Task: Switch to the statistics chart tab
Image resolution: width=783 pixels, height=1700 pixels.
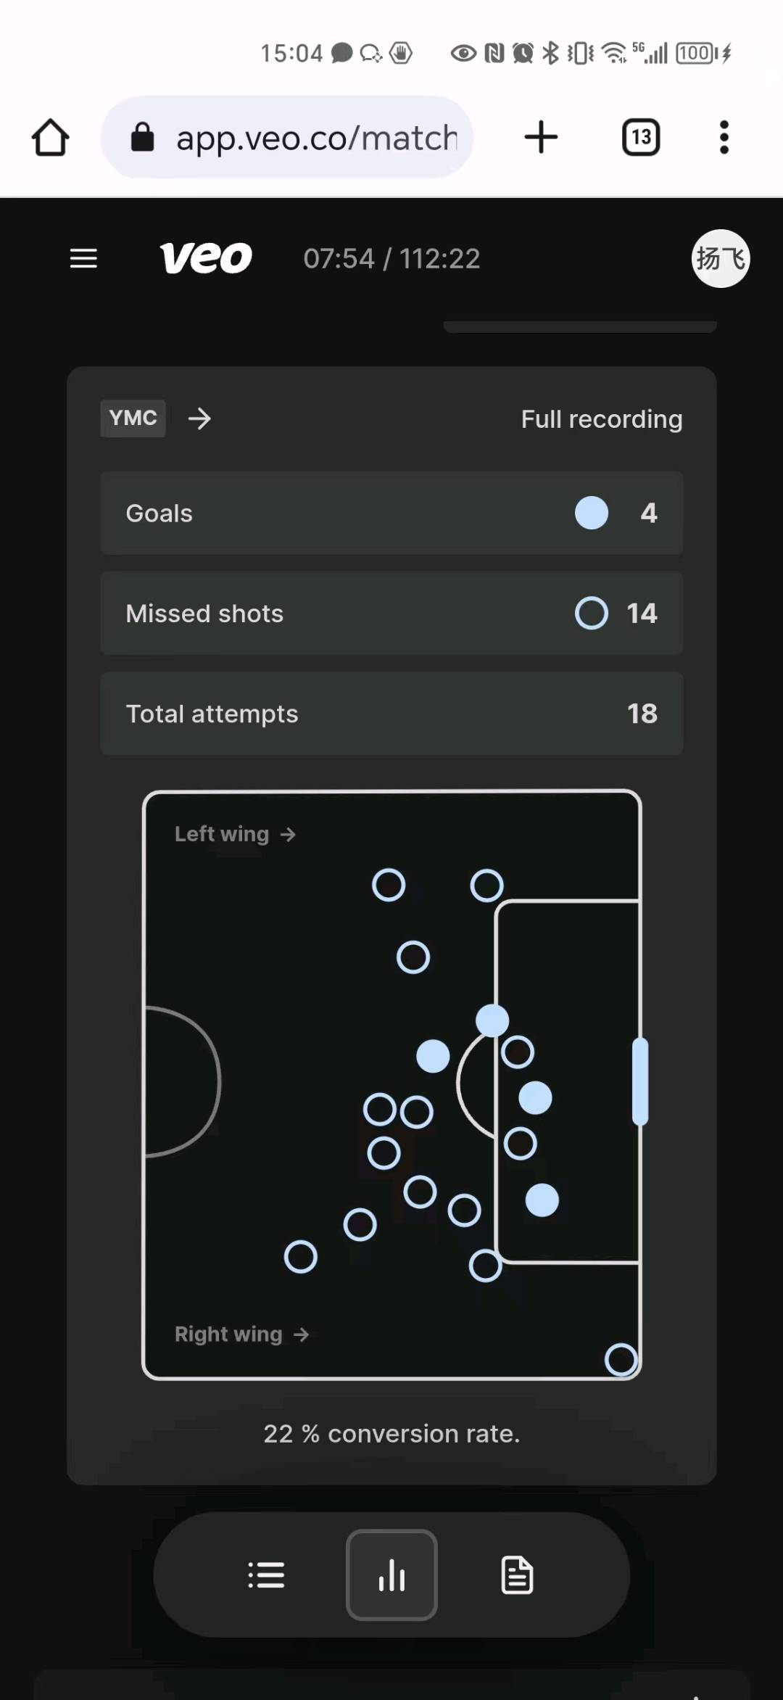Action: pyautogui.click(x=391, y=1575)
